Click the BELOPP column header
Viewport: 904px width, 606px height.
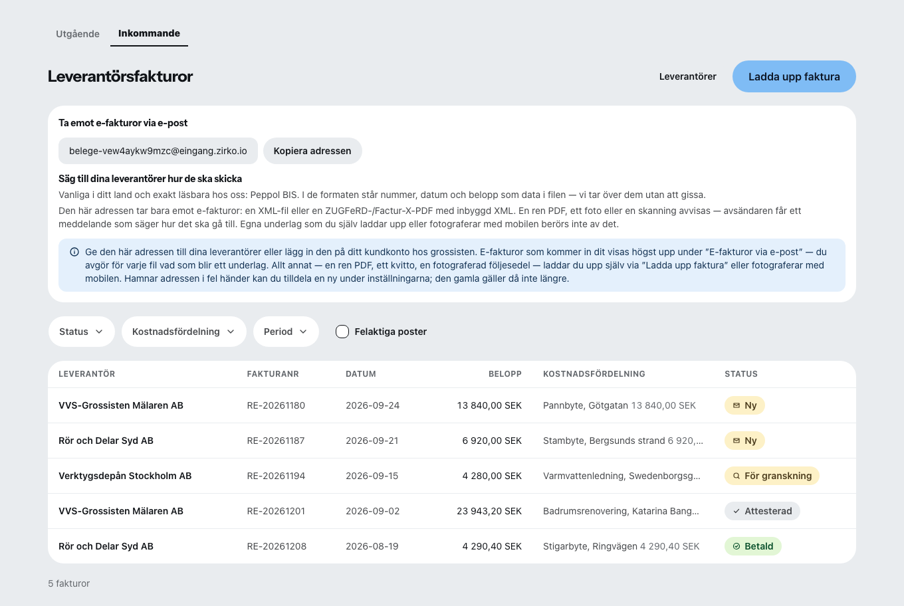coord(505,374)
